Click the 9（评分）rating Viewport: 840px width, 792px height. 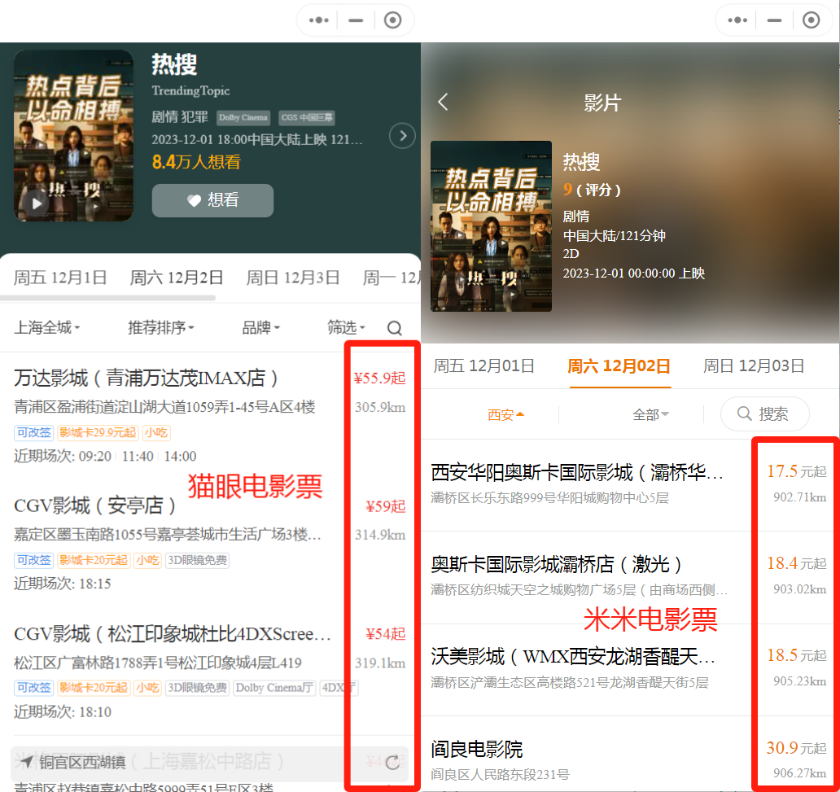point(592,189)
